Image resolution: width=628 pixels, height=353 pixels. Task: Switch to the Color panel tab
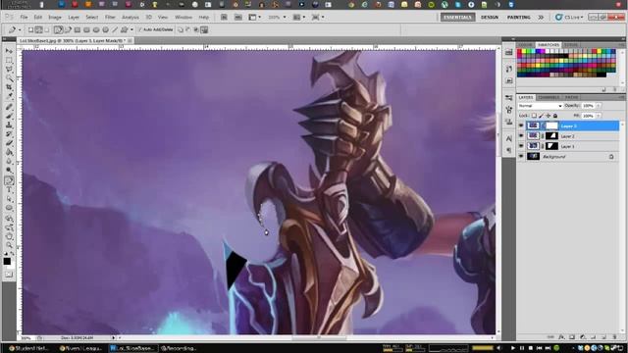[525, 44]
